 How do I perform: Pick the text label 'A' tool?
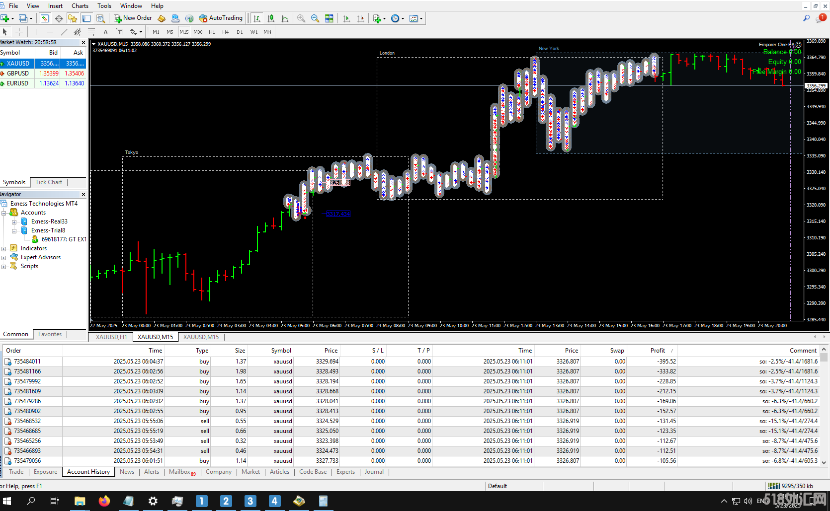click(x=105, y=32)
